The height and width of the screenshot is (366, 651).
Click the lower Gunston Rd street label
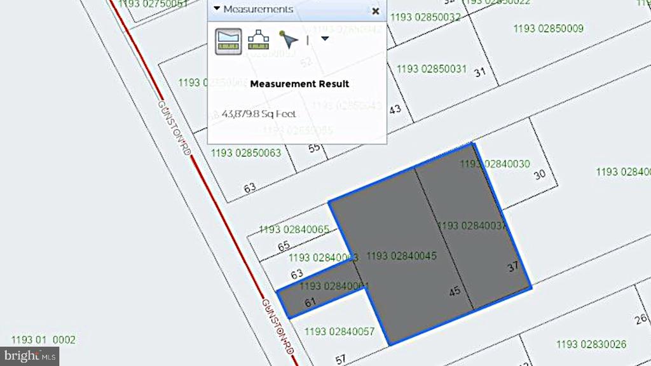(x=278, y=327)
